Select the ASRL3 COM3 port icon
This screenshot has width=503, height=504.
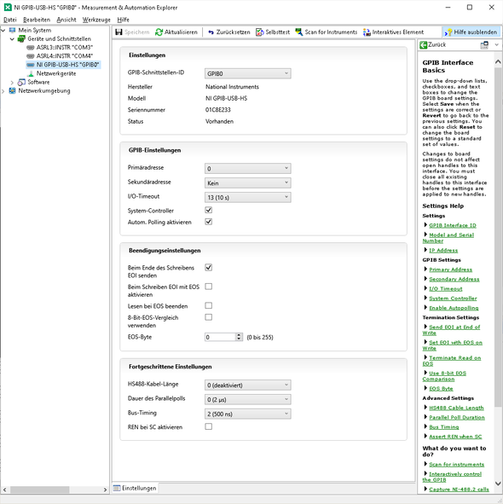pyautogui.click(x=31, y=48)
